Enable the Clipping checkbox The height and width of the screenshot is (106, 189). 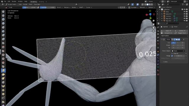click(172, 53)
